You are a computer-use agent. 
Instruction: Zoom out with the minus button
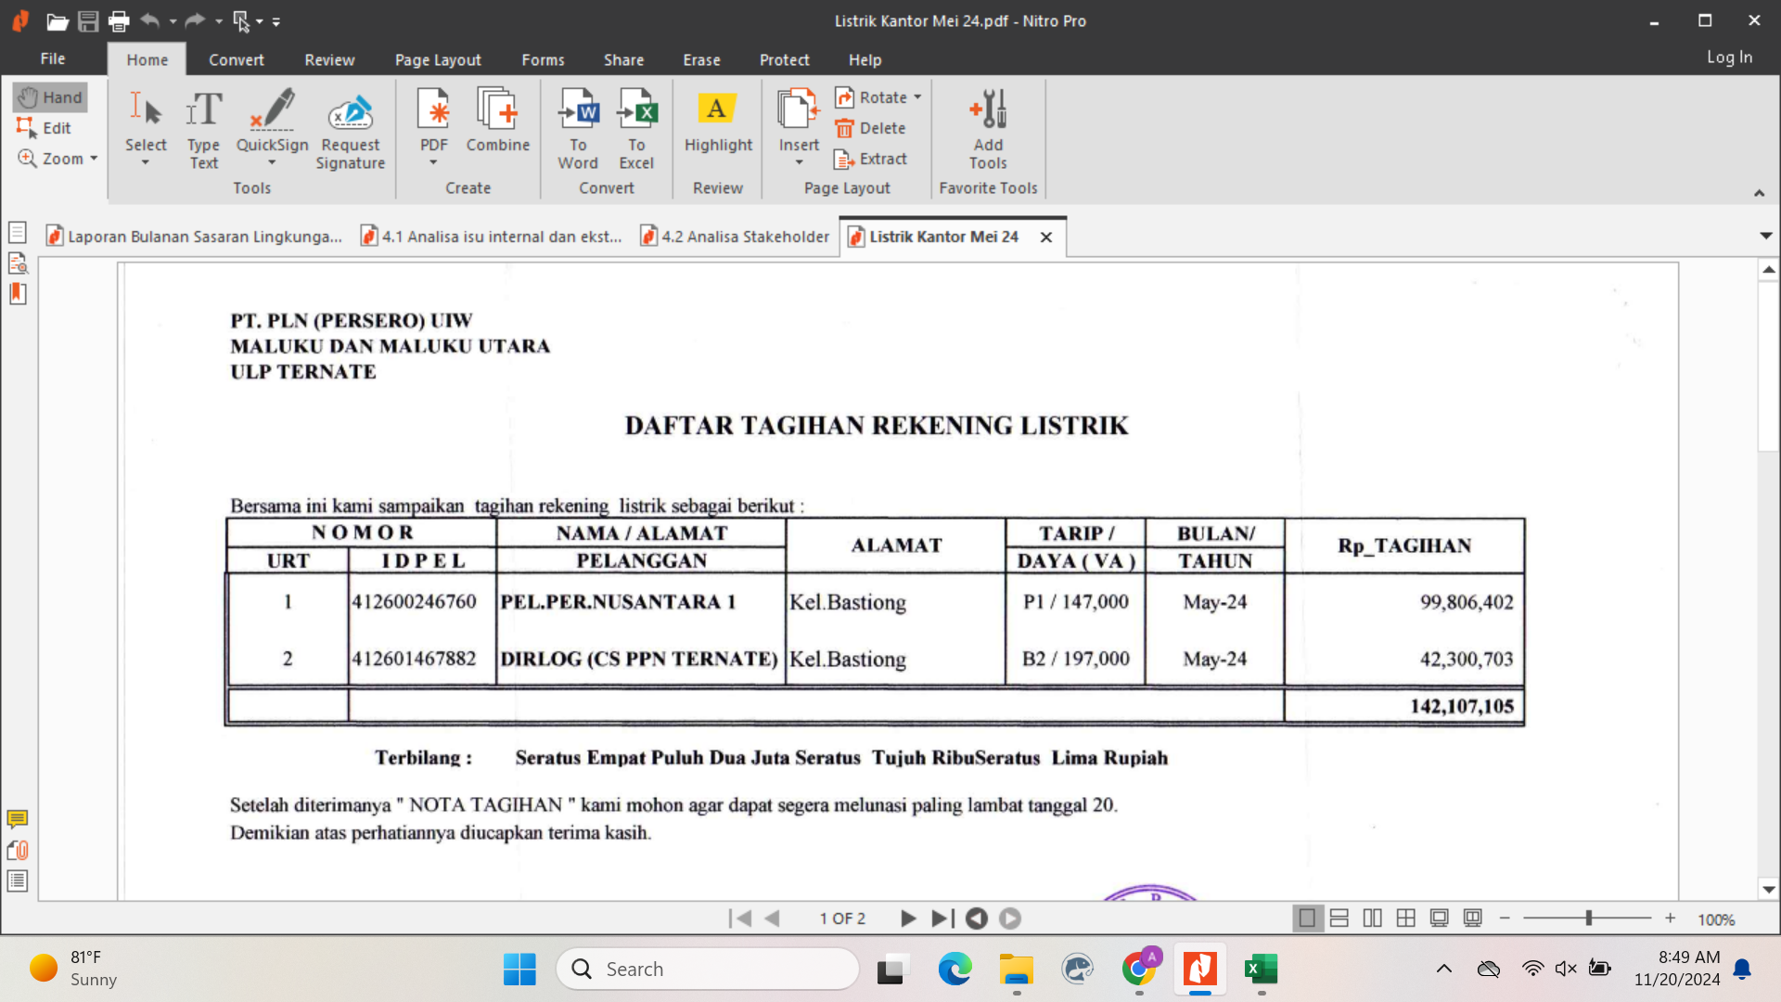(x=1505, y=918)
